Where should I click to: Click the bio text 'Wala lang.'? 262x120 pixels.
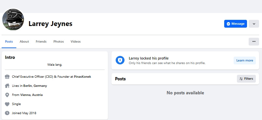click(55, 65)
